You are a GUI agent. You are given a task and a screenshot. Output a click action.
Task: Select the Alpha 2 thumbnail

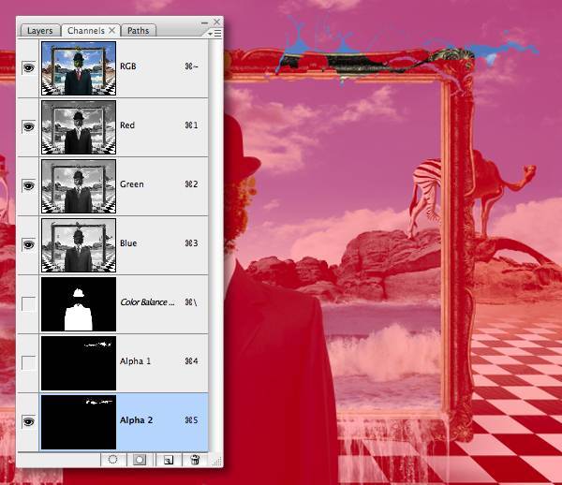click(x=79, y=422)
